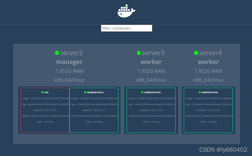Screen dimensions: 252x156
Task: Select the server3 node name
Action: [x=153, y=53]
